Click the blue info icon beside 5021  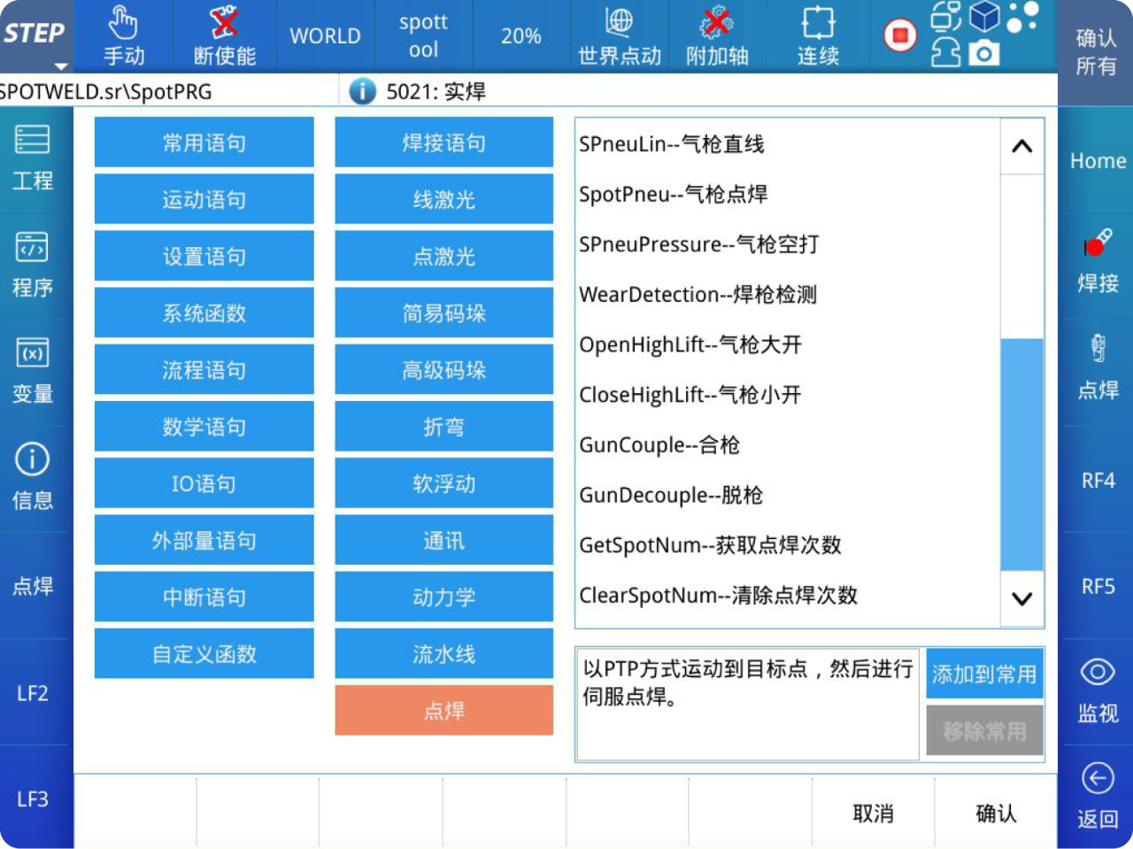[x=362, y=91]
